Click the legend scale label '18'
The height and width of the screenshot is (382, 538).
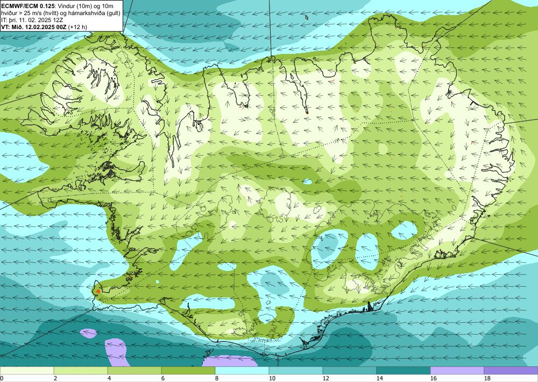point(487,378)
